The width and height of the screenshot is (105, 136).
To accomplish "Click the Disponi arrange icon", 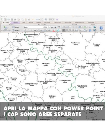I will click(101, 28).
